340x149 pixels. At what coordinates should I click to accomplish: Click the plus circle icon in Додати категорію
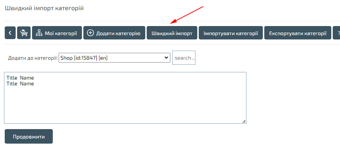[x=91, y=33]
